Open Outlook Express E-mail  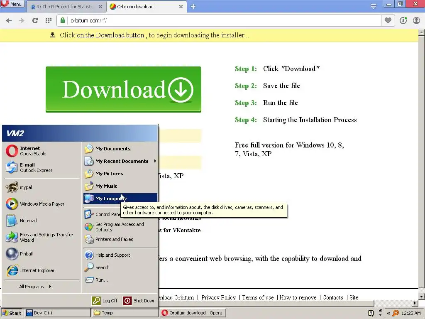[x=42, y=167]
